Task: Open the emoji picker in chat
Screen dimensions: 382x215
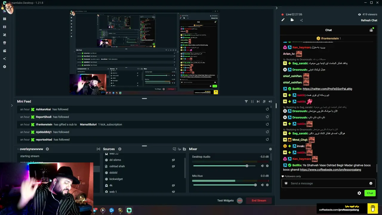Action: pyautogui.click(x=371, y=183)
